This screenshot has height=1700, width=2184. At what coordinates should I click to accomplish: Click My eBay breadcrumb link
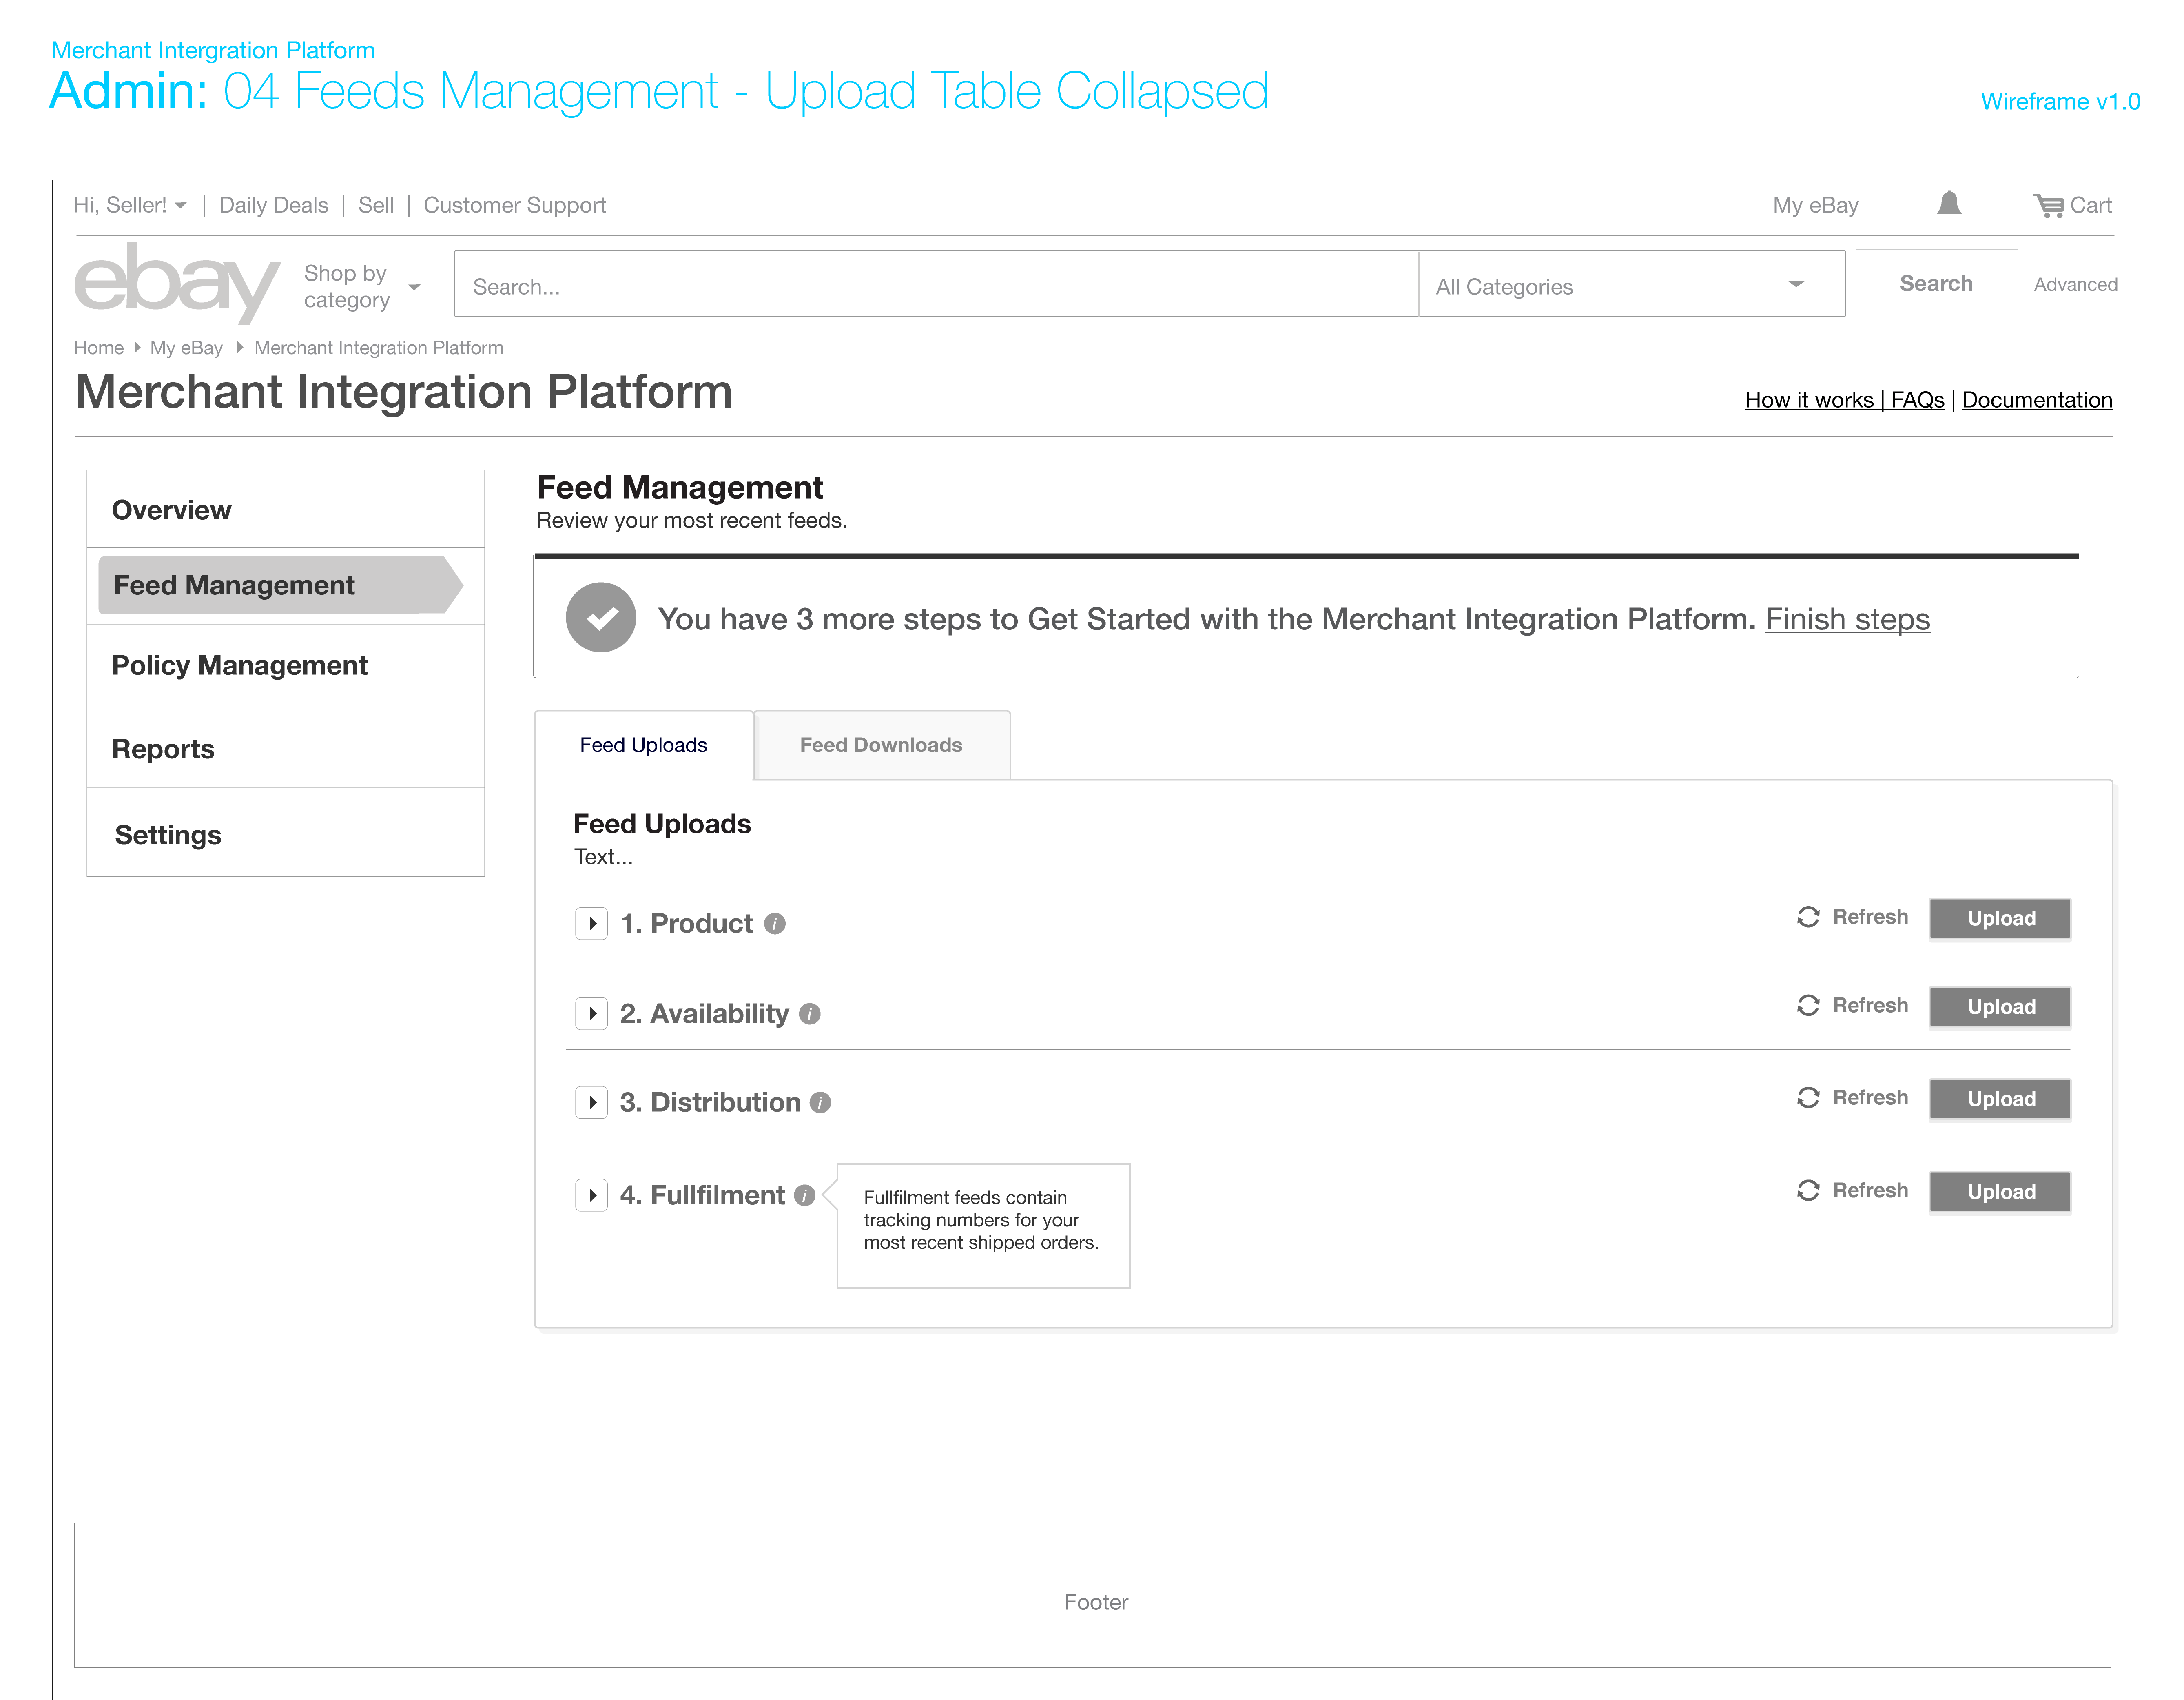click(x=186, y=348)
